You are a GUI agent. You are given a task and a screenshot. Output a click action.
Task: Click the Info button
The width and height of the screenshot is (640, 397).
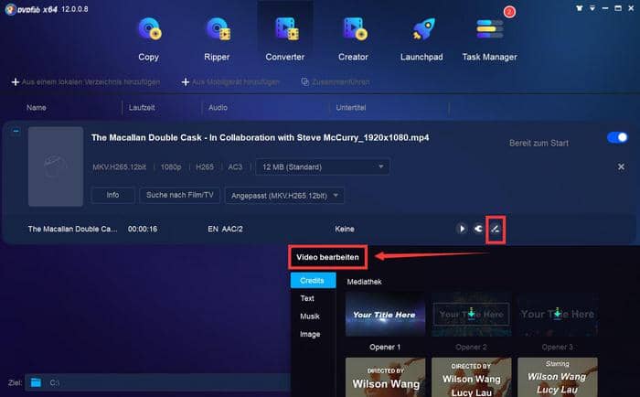(112, 195)
